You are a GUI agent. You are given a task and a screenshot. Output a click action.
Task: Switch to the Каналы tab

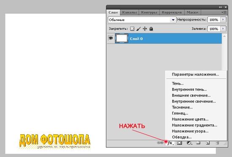[129, 13]
